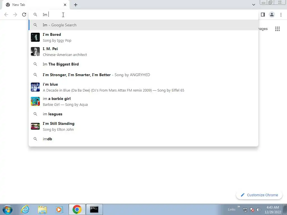Click the address bar input field
Viewport: 287px width, 215px height.
(x=143, y=15)
